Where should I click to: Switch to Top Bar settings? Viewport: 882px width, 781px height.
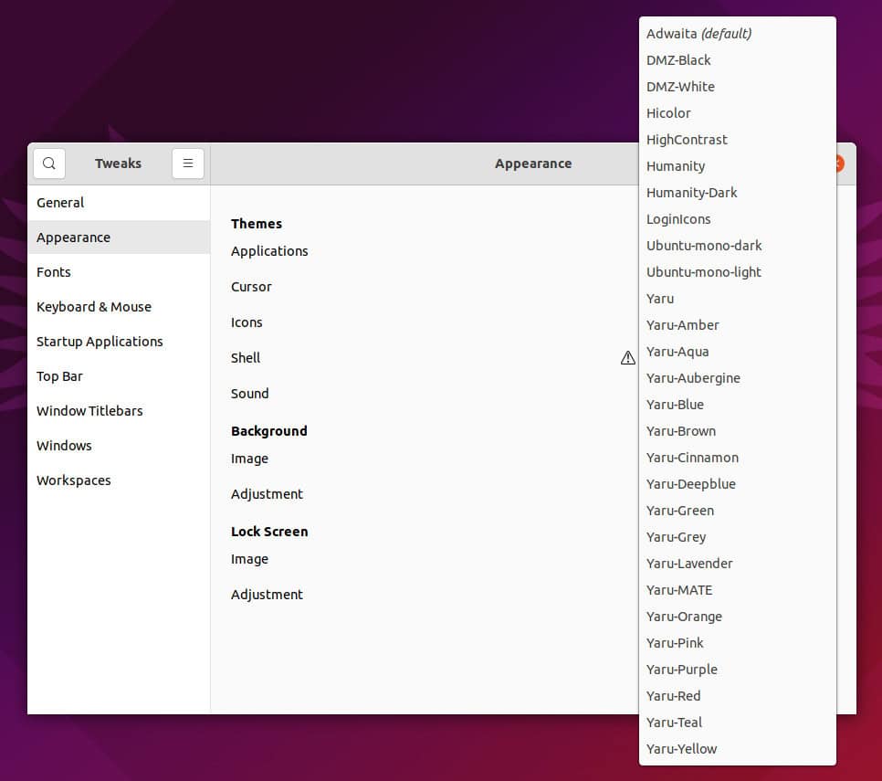[x=119, y=376]
